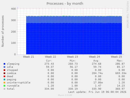130x98 pixels.
Task: Click the 'Processes - by month' title
Action: (65, 4)
